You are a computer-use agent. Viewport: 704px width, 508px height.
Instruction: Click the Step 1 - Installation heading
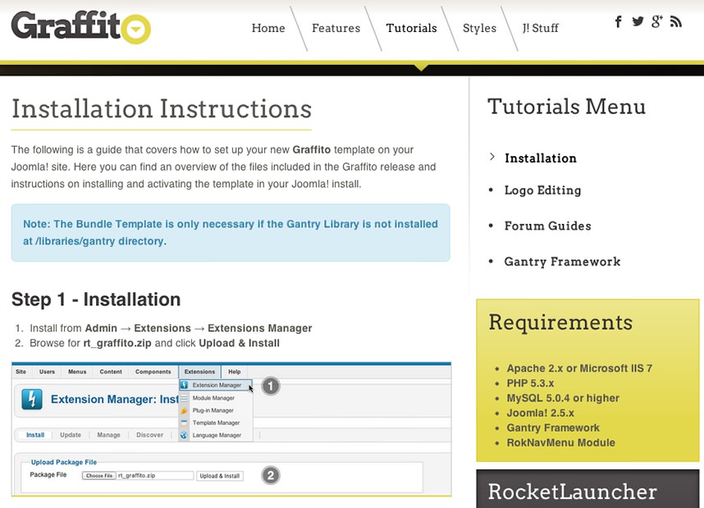tap(96, 300)
